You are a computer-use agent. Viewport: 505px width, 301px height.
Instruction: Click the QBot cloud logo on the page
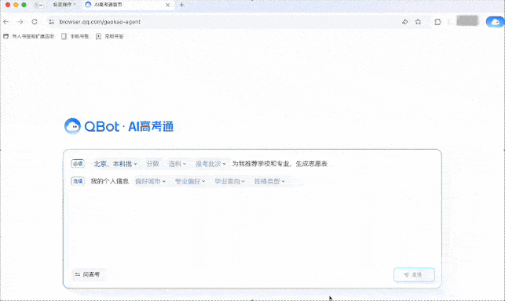click(x=72, y=126)
